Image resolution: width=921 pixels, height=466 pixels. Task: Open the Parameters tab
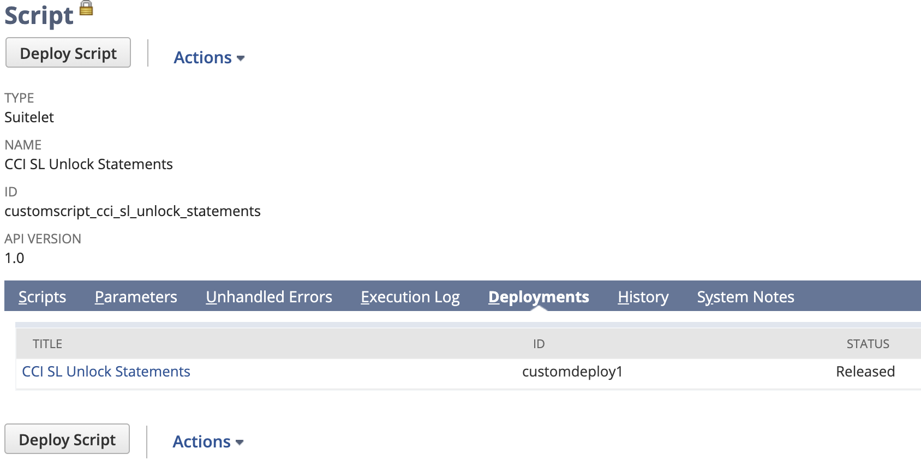point(136,297)
